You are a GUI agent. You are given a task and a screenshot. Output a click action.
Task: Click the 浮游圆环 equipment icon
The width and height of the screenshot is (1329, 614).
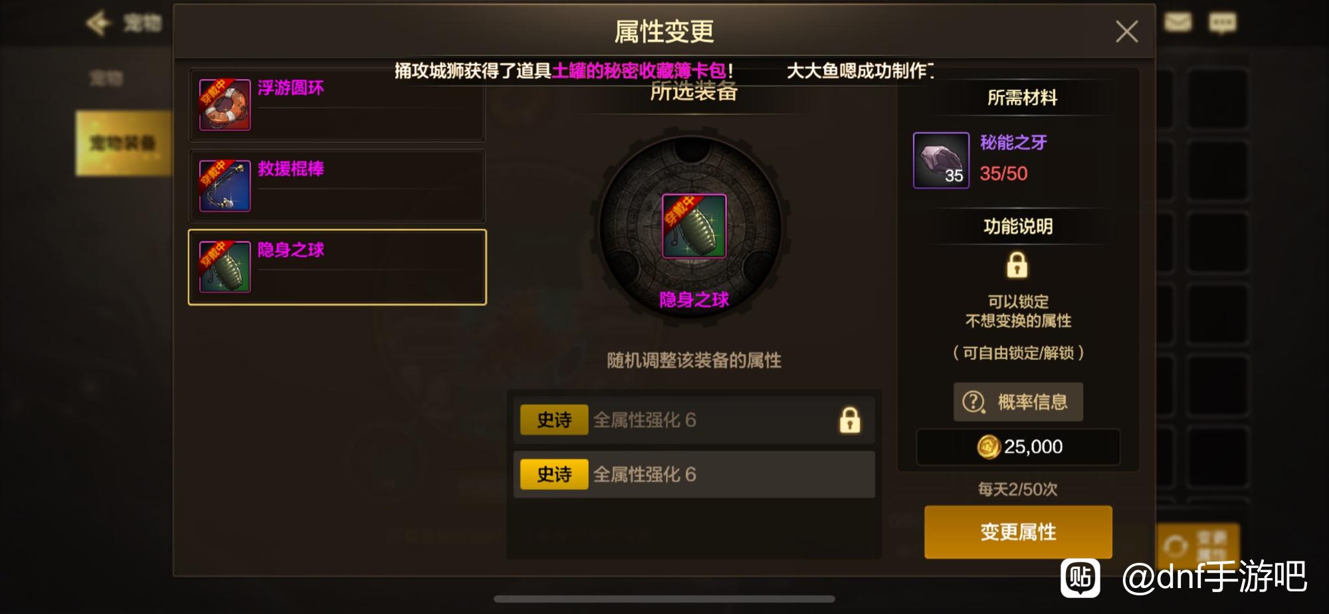(225, 104)
